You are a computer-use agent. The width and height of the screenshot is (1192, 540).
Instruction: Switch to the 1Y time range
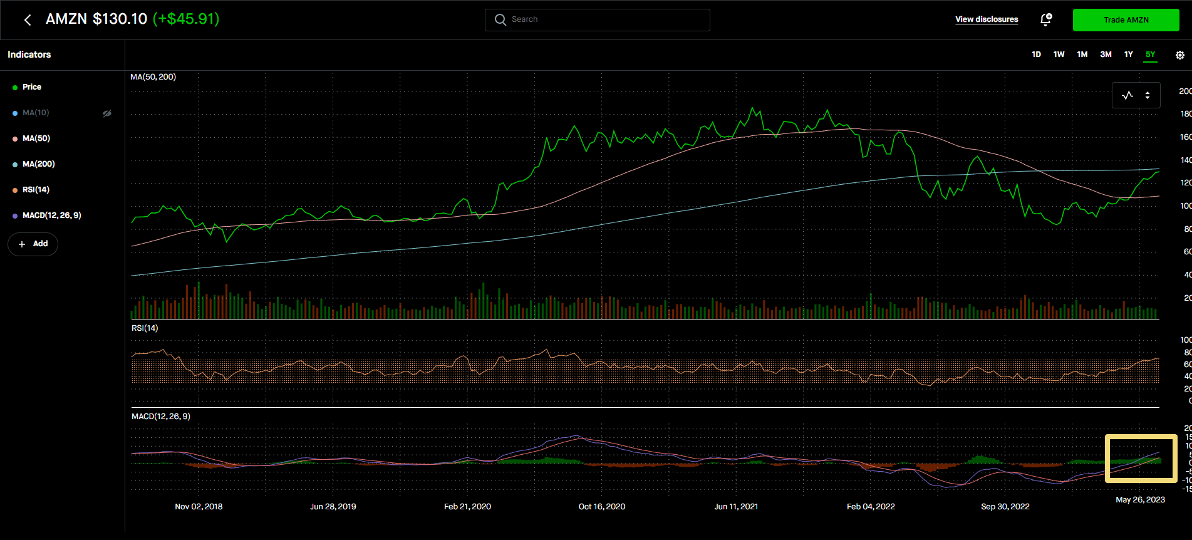[1128, 55]
